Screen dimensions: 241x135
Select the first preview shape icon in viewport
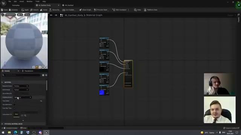pyautogui.click(x=34, y=67)
